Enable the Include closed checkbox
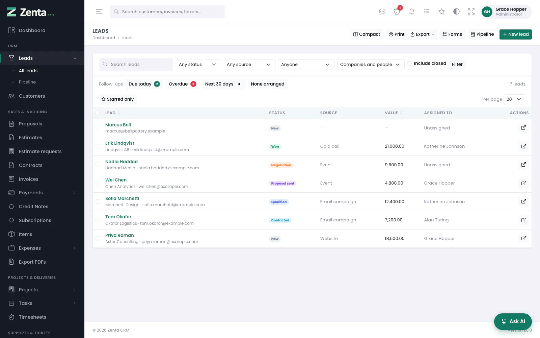Image resolution: width=540 pixels, height=338 pixels. pyautogui.click(x=409, y=63)
